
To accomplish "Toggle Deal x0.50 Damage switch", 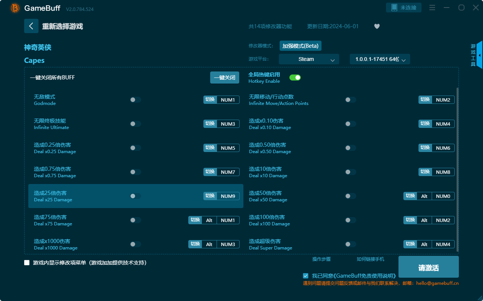I will 351,148.
